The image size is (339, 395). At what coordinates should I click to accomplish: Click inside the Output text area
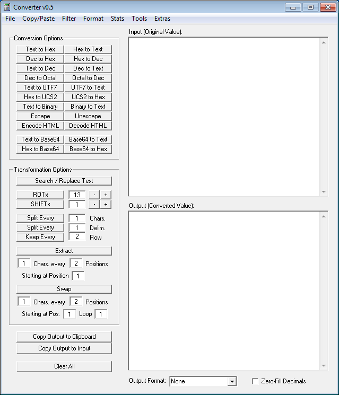224,291
